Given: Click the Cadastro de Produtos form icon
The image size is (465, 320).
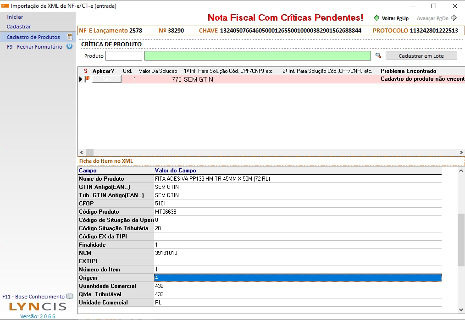Looking at the screenshot, I should click(70, 37).
